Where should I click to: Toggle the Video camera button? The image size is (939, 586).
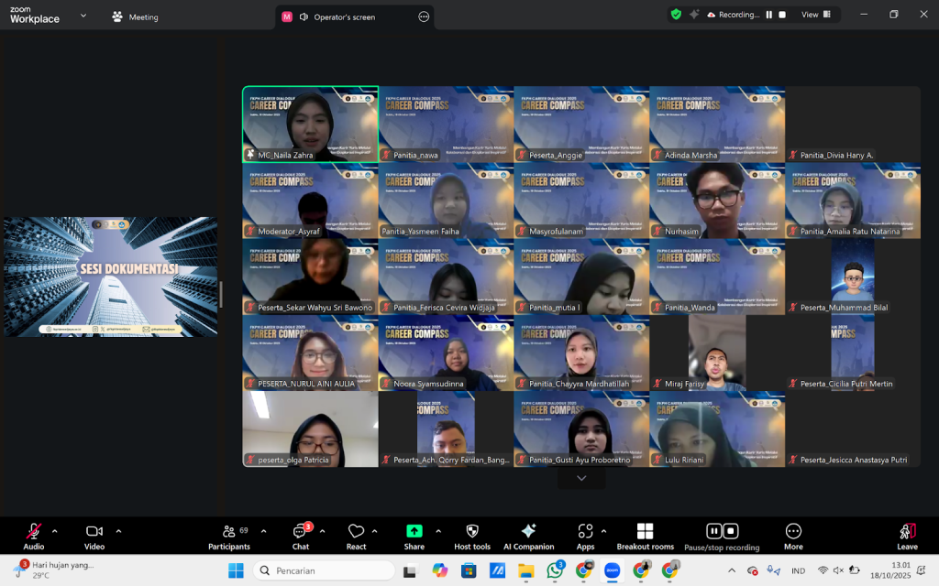[94, 535]
